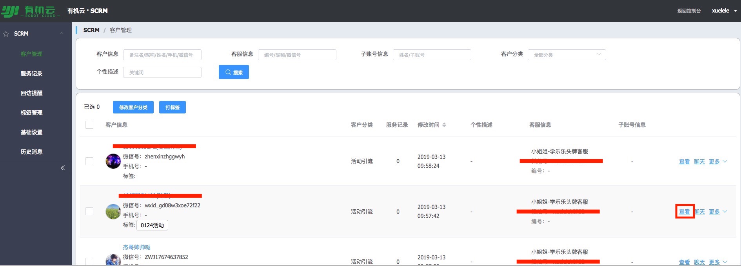This screenshot has height=268, width=741.
Task: Open the xuelele user dropdown
Action: [724, 11]
